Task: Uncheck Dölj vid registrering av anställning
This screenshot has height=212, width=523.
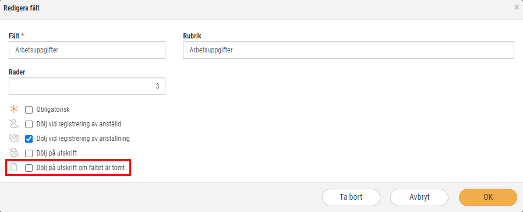Action: tap(29, 139)
